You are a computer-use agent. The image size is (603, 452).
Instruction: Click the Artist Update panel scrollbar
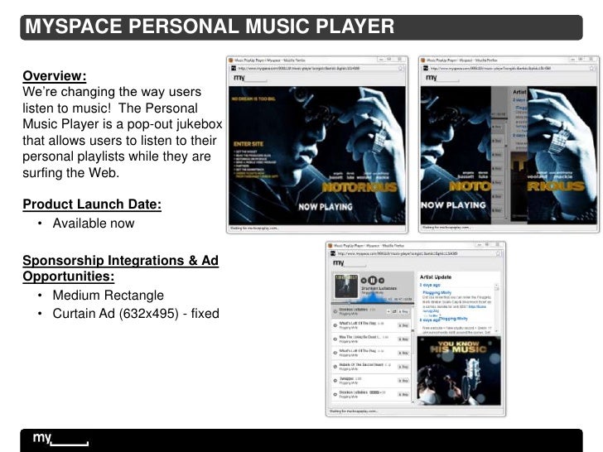point(496,308)
